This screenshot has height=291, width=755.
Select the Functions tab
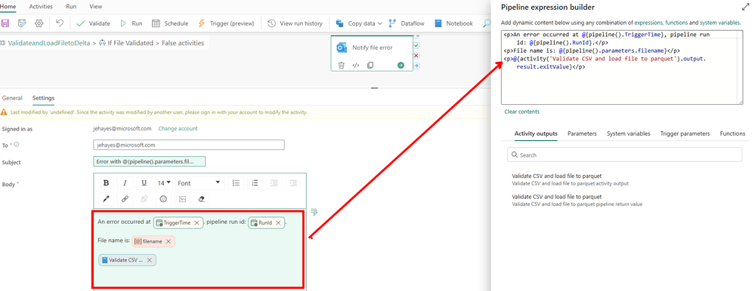tap(732, 133)
